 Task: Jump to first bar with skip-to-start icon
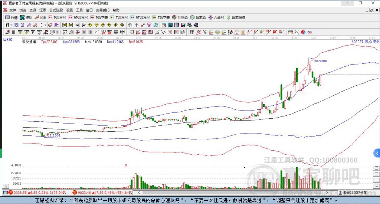point(65,25)
